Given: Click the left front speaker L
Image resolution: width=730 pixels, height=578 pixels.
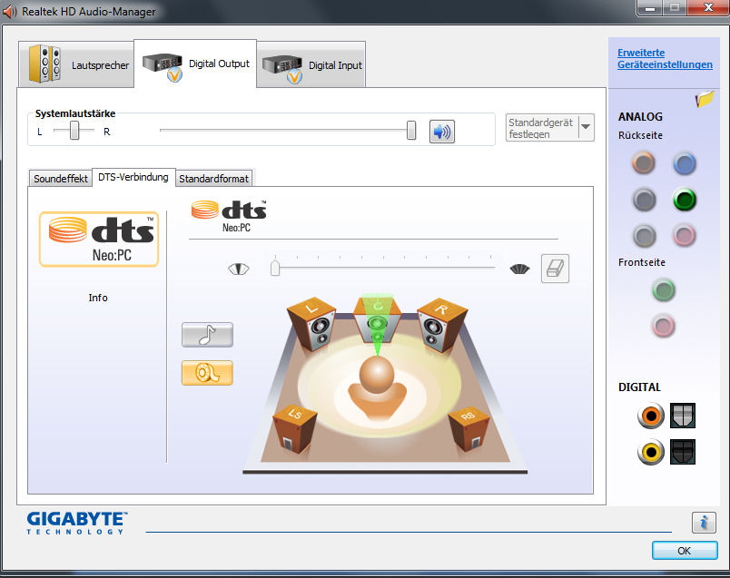Looking at the screenshot, I should coord(312,324).
